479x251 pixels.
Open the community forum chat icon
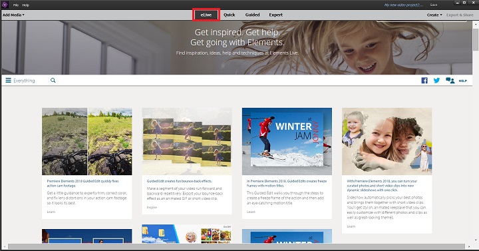coord(450,81)
